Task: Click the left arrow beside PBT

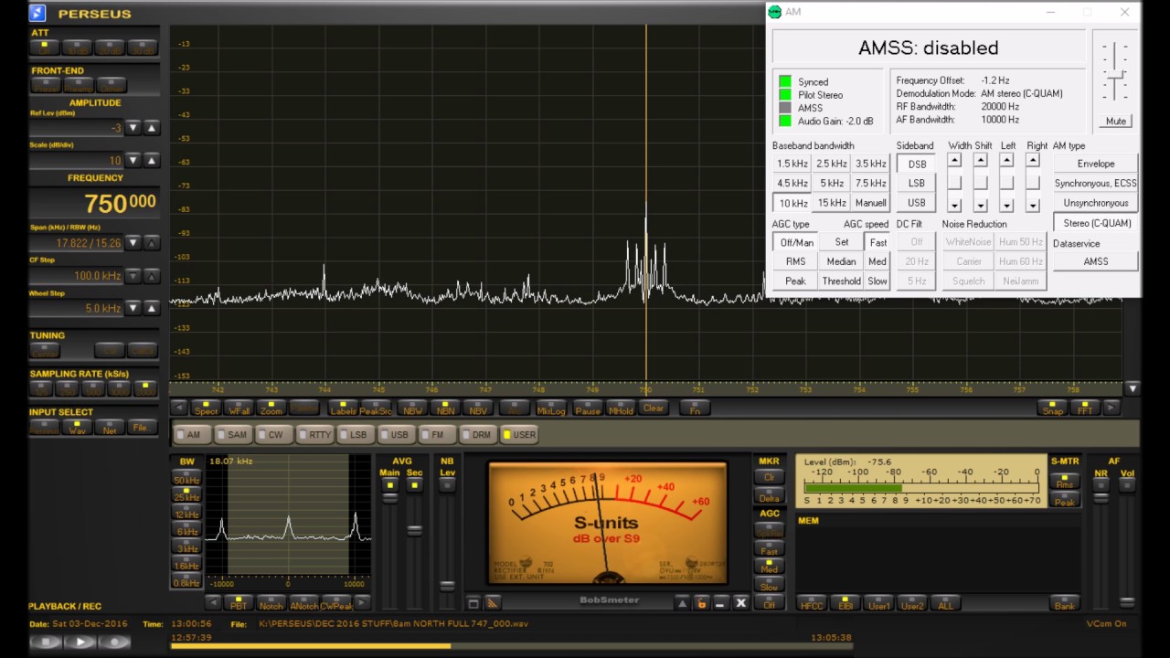Action: (x=213, y=603)
